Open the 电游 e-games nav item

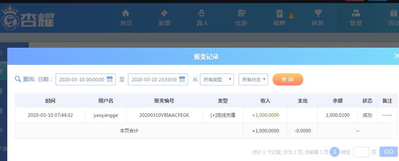tap(241, 18)
